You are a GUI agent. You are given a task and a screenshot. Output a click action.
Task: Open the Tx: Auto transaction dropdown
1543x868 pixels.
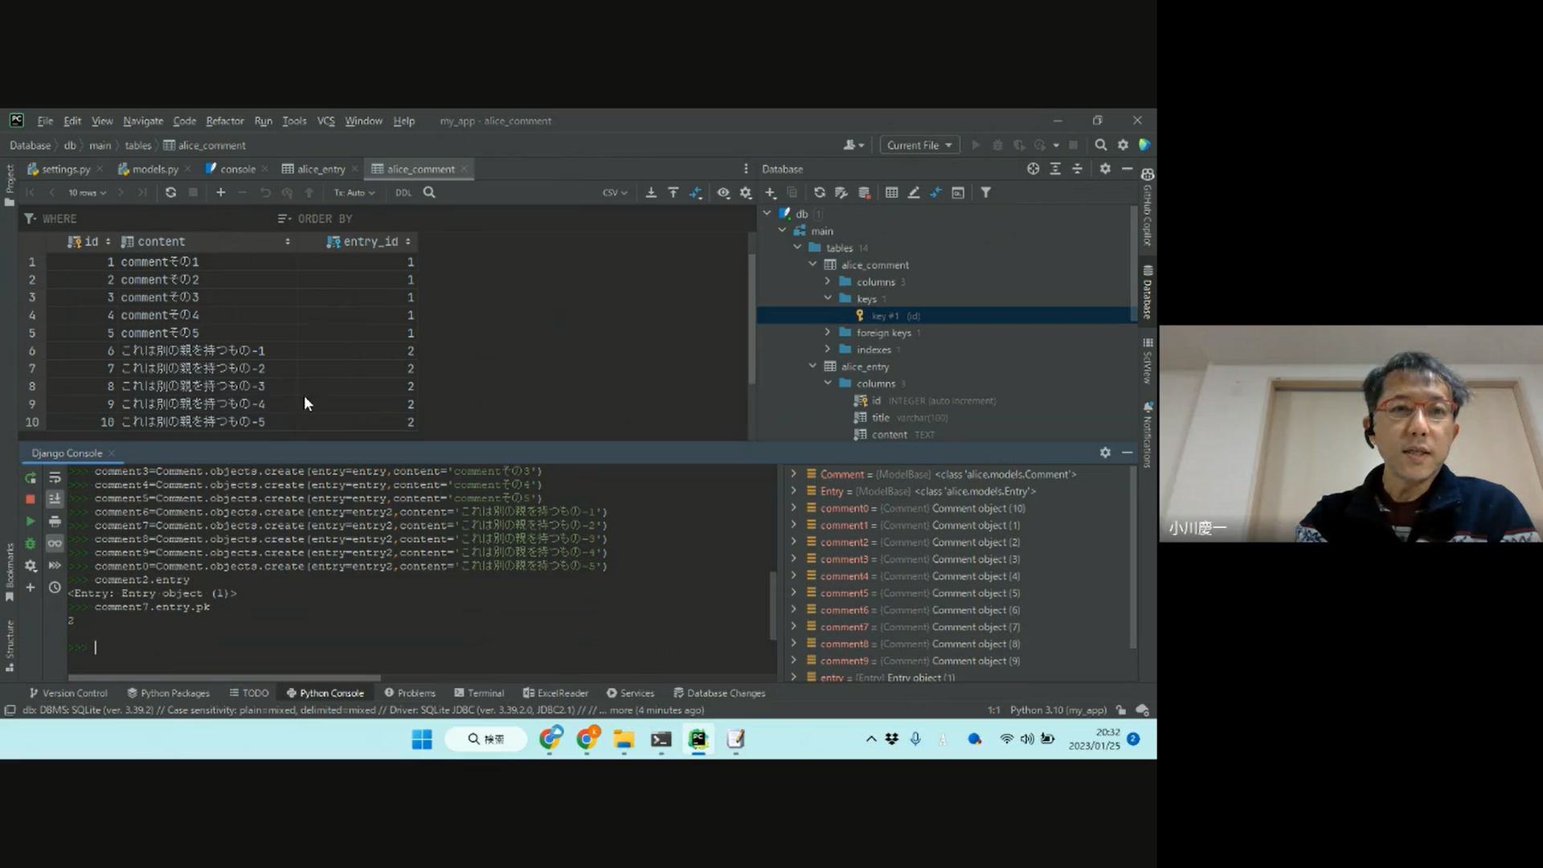(x=354, y=193)
